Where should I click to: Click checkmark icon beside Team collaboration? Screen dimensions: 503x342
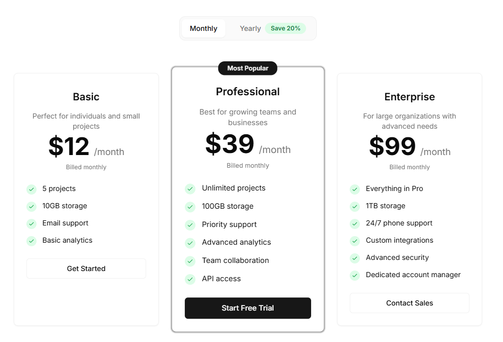point(190,261)
